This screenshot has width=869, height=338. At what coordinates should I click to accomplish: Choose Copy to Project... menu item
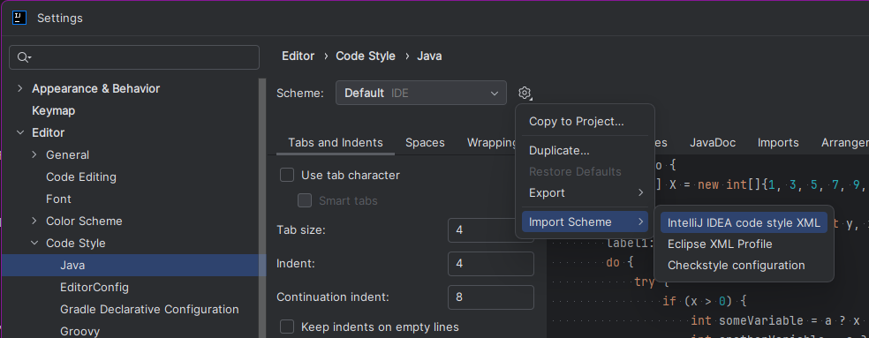(586, 122)
